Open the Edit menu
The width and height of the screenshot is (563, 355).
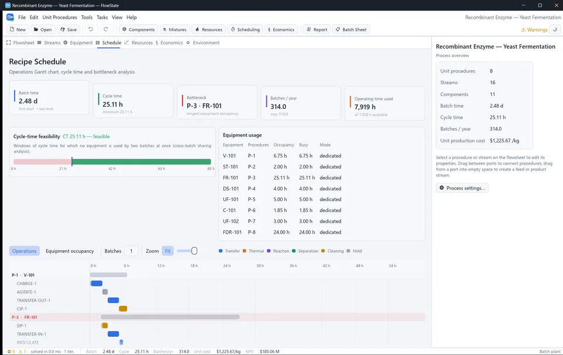click(34, 17)
